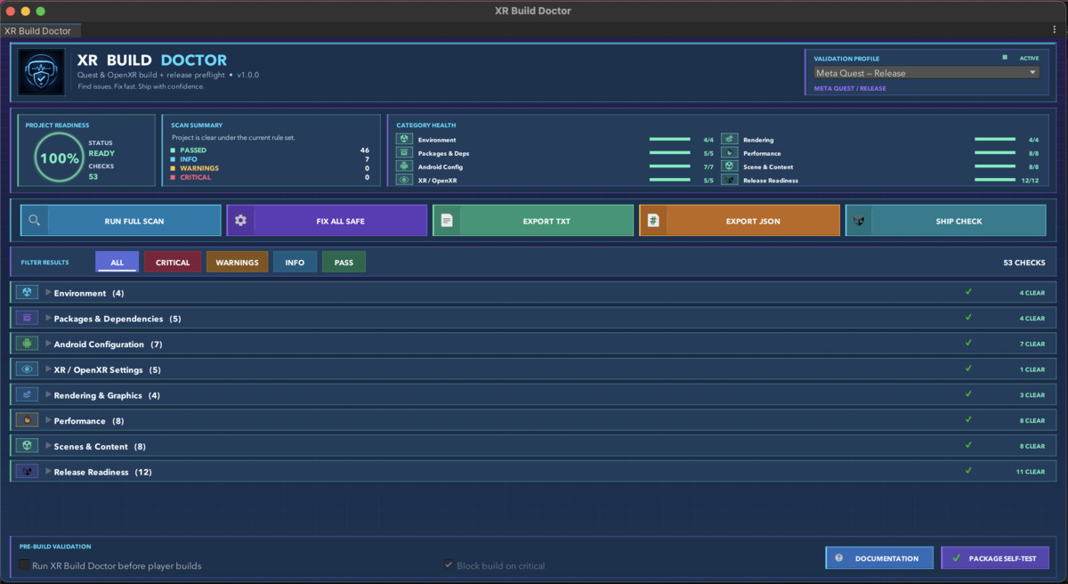Filter results by WARNINGS
1068x584 pixels.
coord(237,263)
